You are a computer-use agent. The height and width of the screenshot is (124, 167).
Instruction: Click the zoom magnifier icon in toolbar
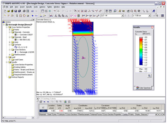coord(132,11)
